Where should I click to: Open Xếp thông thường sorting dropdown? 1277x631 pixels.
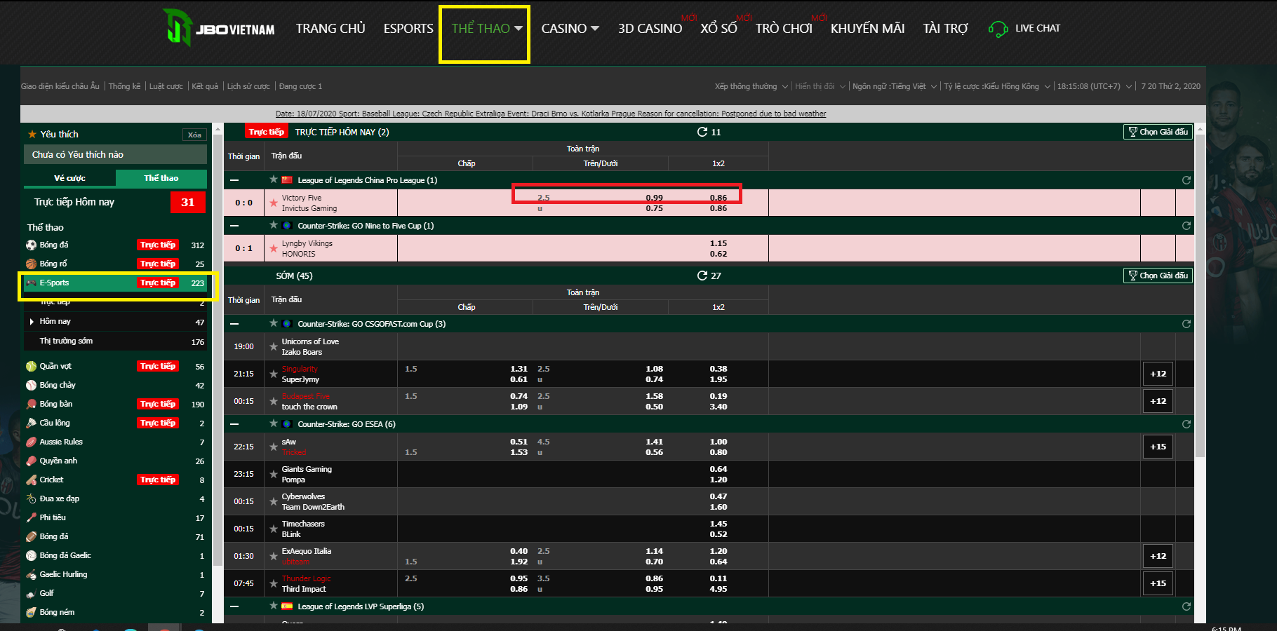point(751,86)
